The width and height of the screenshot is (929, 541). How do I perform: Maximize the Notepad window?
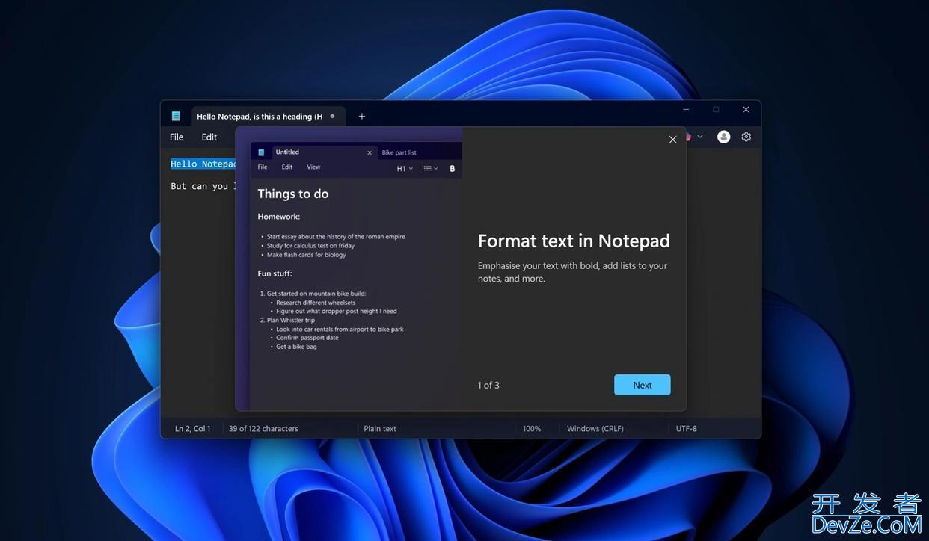point(716,110)
